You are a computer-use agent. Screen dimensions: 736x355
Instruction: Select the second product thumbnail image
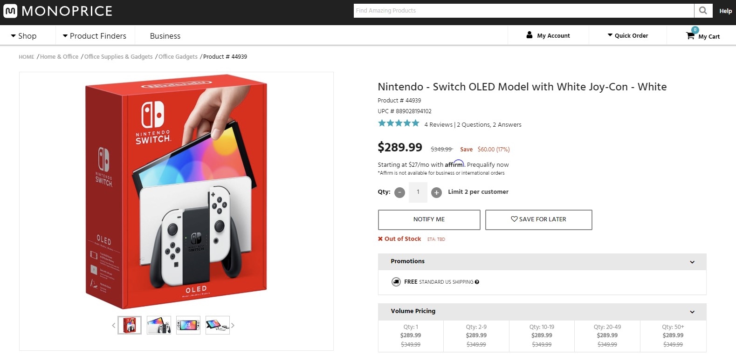[159, 325]
